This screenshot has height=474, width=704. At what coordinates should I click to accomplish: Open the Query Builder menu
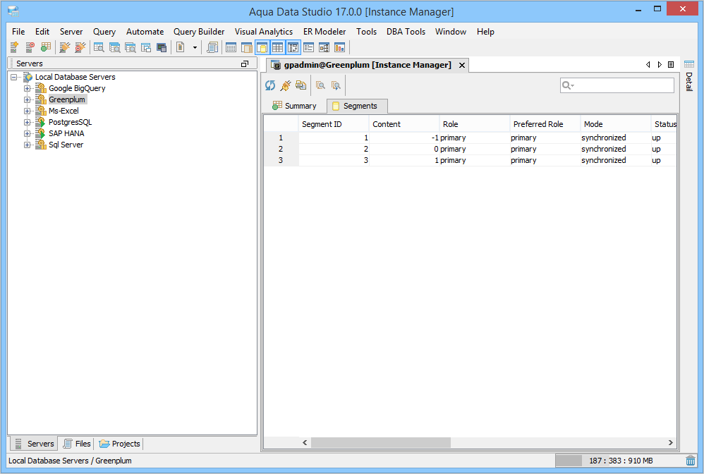pyautogui.click(x=199, y=32)
